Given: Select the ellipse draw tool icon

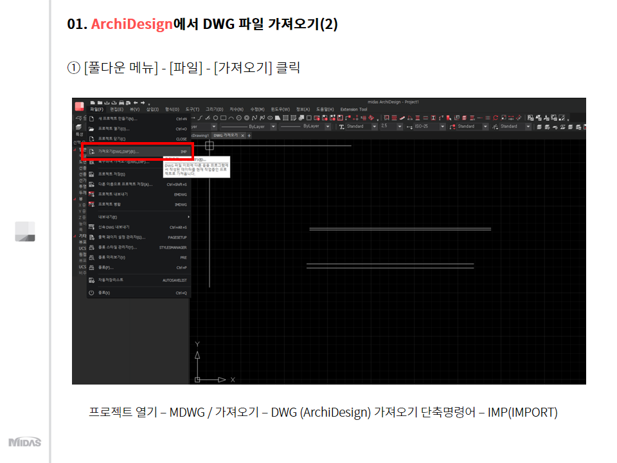Looking at the screenshot, I should coord(270,118).
